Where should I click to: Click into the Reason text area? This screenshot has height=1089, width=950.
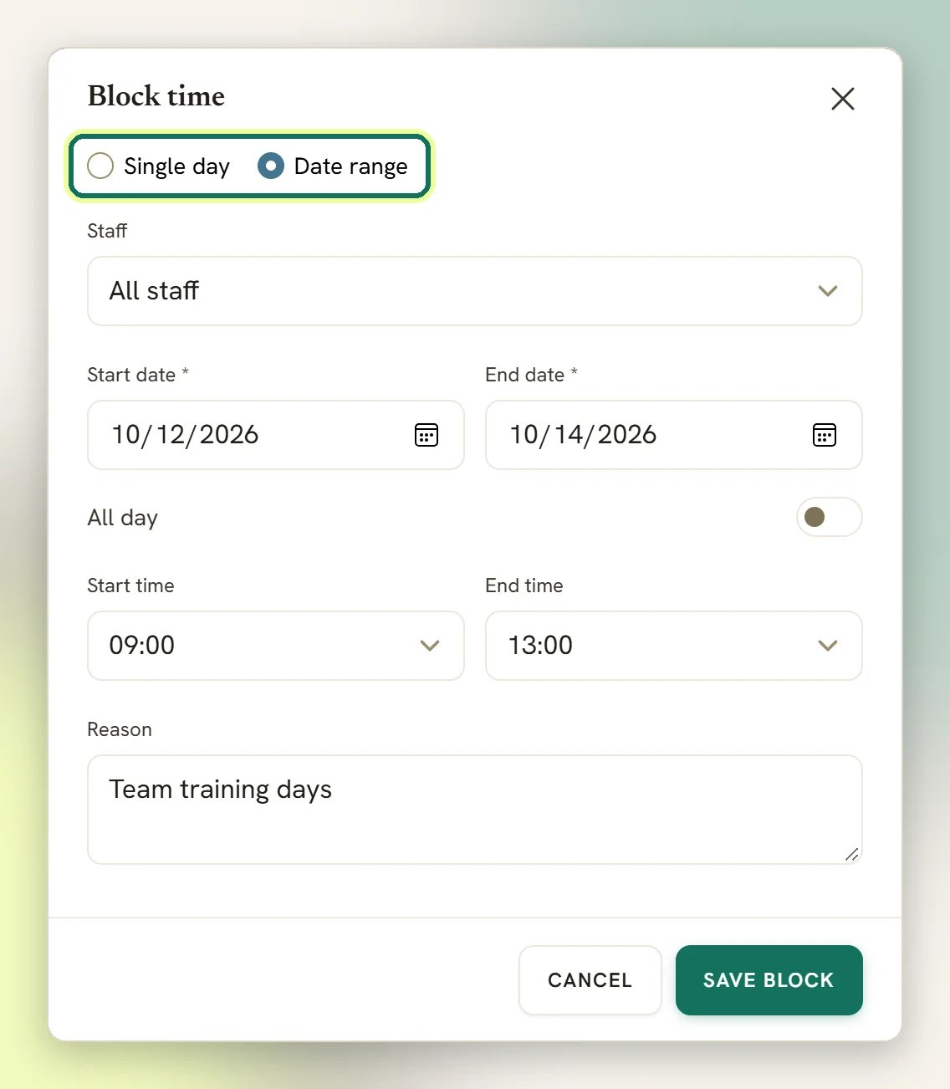pos(474,810)
